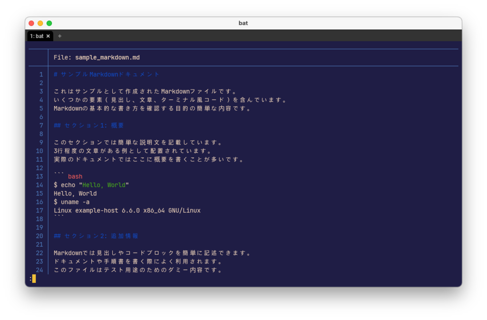The height and width of the screenshot is (320, 487).
Task: Close the '1: bat' tab
Action: tap(48, 36)
